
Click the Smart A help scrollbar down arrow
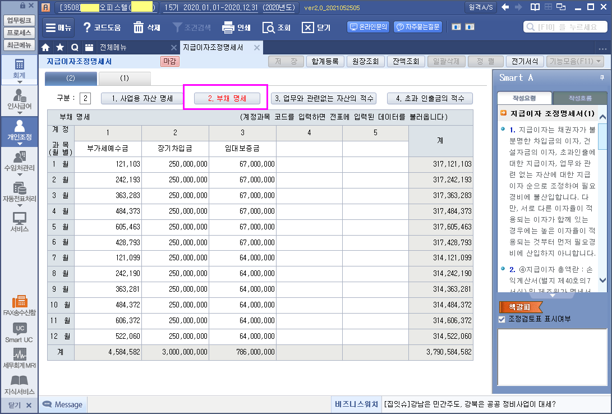point(602,280)
